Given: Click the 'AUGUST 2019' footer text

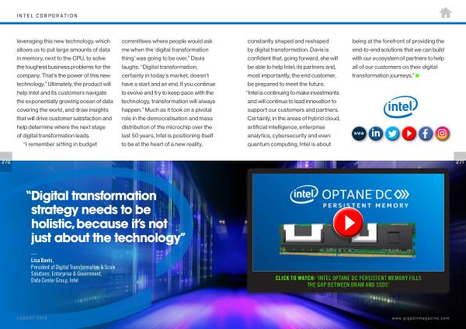Looking at the screenshot, I should point(32,318).
